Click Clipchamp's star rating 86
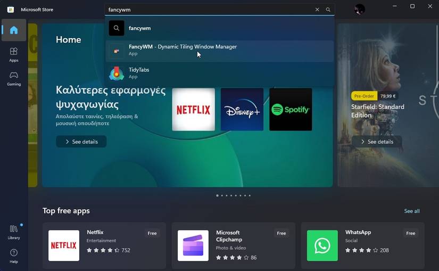The height and width of the screenshot is (271, 439). (x=236, y=258)
